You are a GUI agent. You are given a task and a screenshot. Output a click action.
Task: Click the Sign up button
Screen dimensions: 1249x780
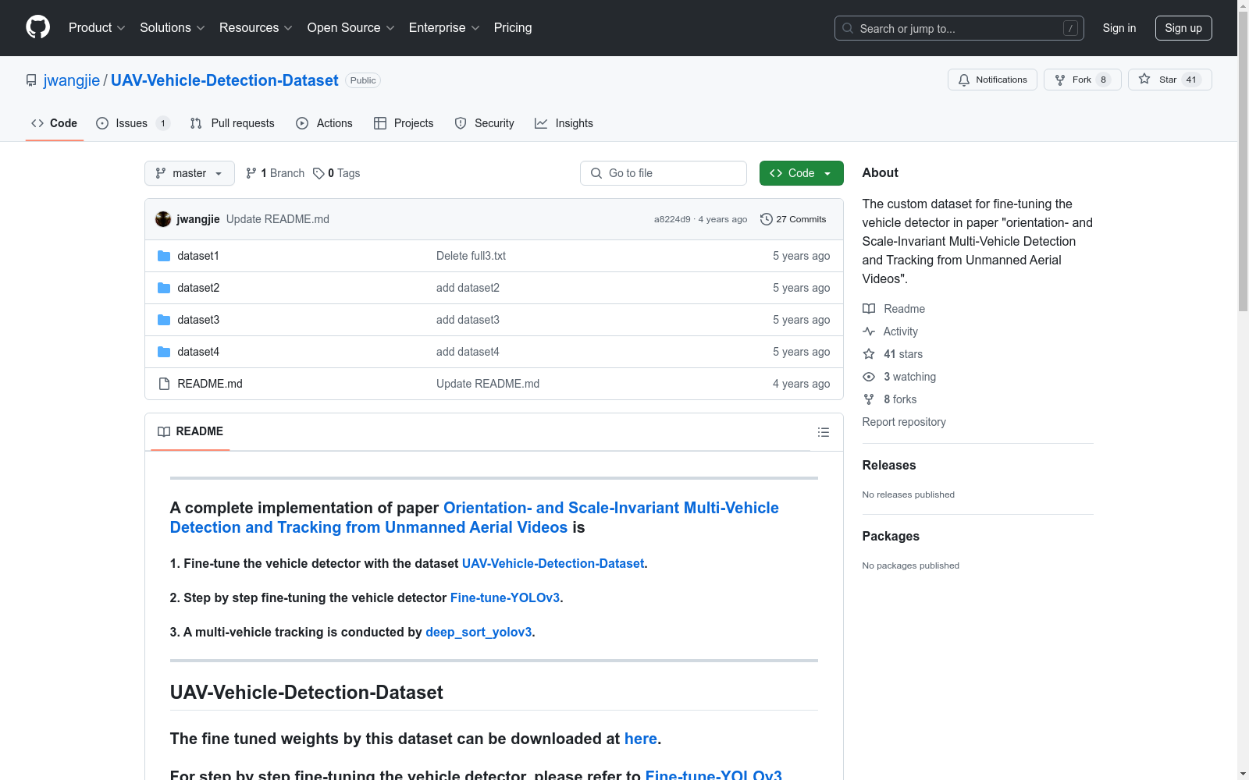tap(1183, 28)
